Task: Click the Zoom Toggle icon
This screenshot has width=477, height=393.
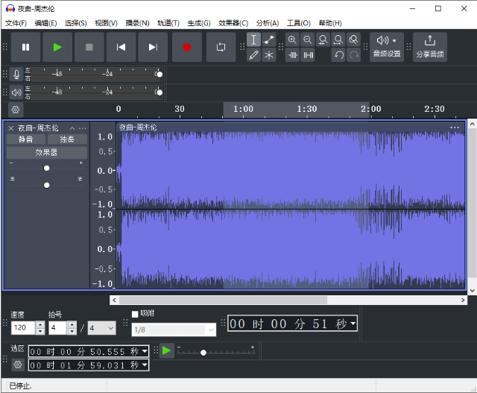Action: click(353, 40)
